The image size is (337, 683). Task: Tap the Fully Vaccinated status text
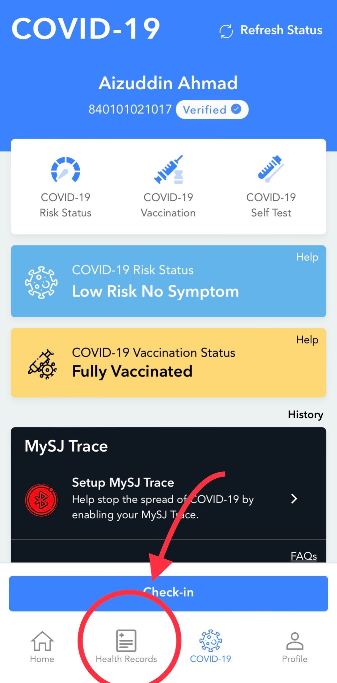tap(132, 371)
